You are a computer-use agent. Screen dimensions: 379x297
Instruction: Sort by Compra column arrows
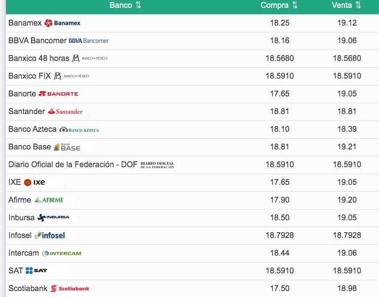(x=295, y=5)
